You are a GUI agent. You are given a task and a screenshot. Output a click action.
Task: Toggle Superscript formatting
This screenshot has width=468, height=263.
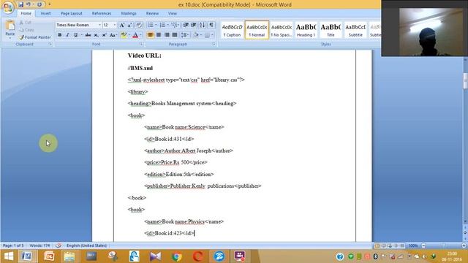pyautogui.click(x=104, y=35)
